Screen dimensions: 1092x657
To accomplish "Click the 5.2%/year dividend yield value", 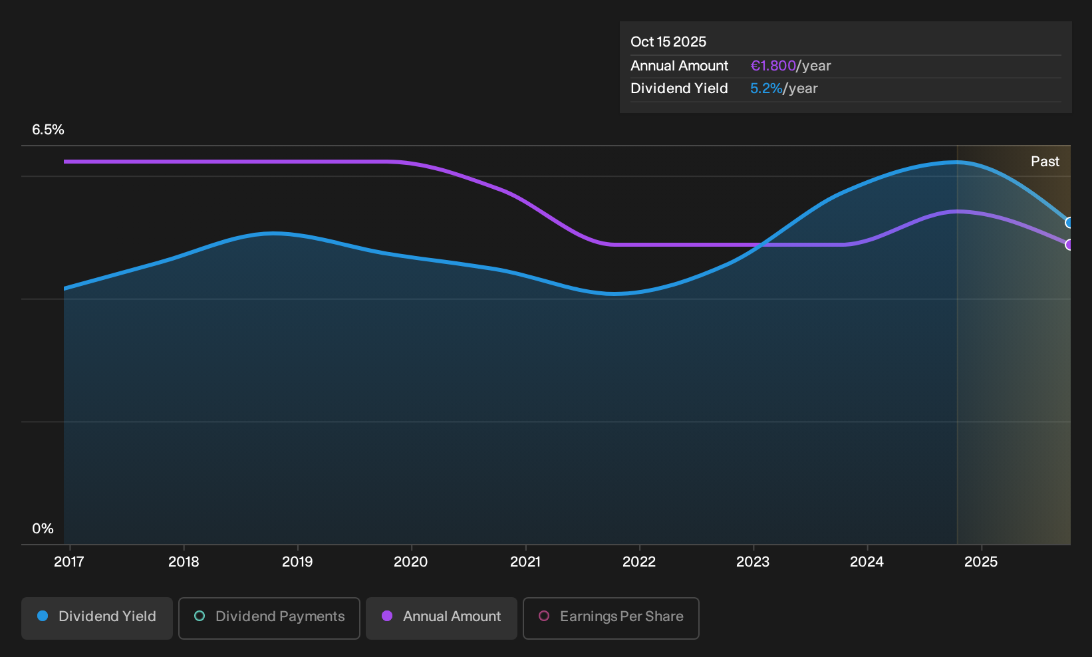I will pos(784,88).
